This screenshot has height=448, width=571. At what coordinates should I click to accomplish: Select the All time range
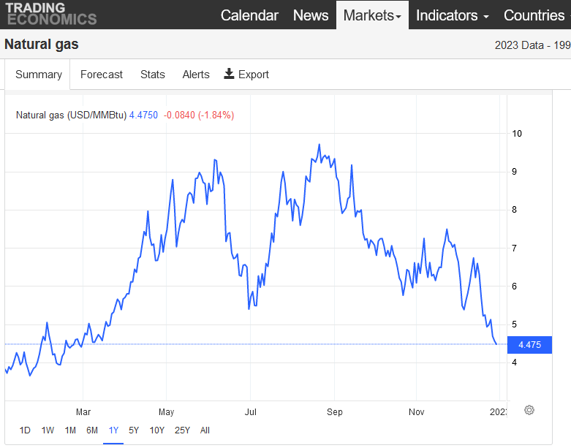pos(205,430)
